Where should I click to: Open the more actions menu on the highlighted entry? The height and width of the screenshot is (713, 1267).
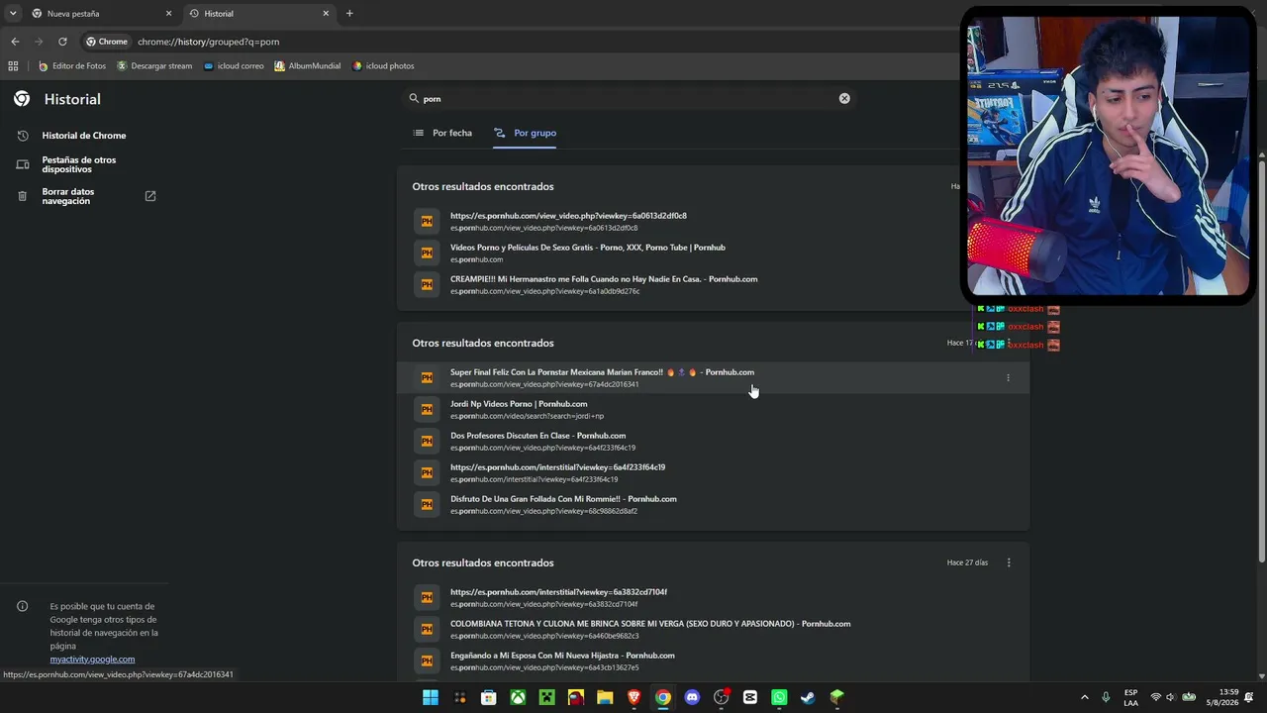coord(1008,377)
